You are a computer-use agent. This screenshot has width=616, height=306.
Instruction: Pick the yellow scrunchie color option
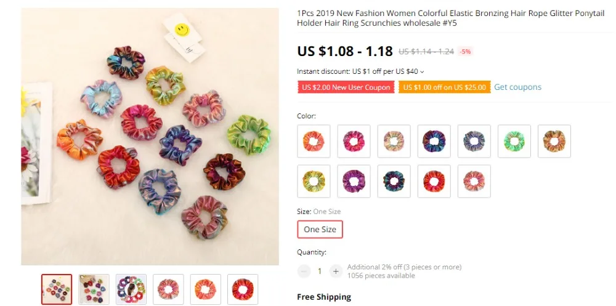click(314, 181)
